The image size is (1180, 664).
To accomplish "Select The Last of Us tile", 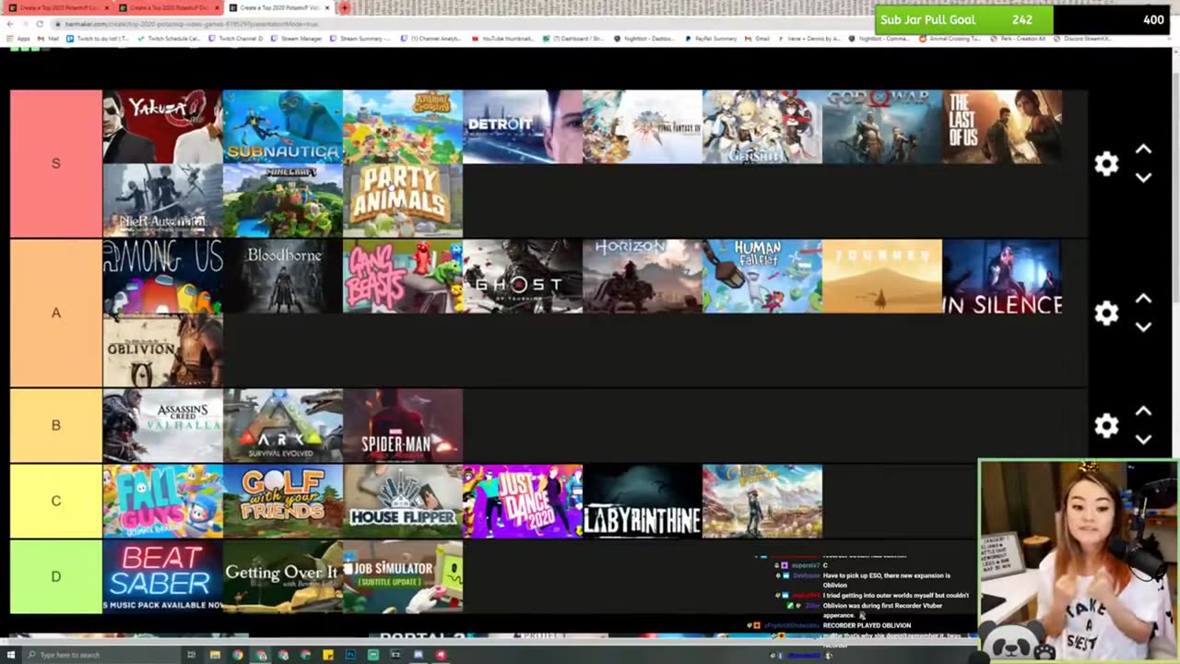I will [x=1002, y=126].
